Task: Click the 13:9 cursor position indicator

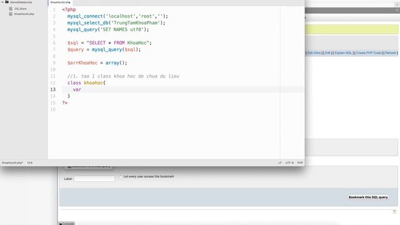Action: (x=29, y=162)
